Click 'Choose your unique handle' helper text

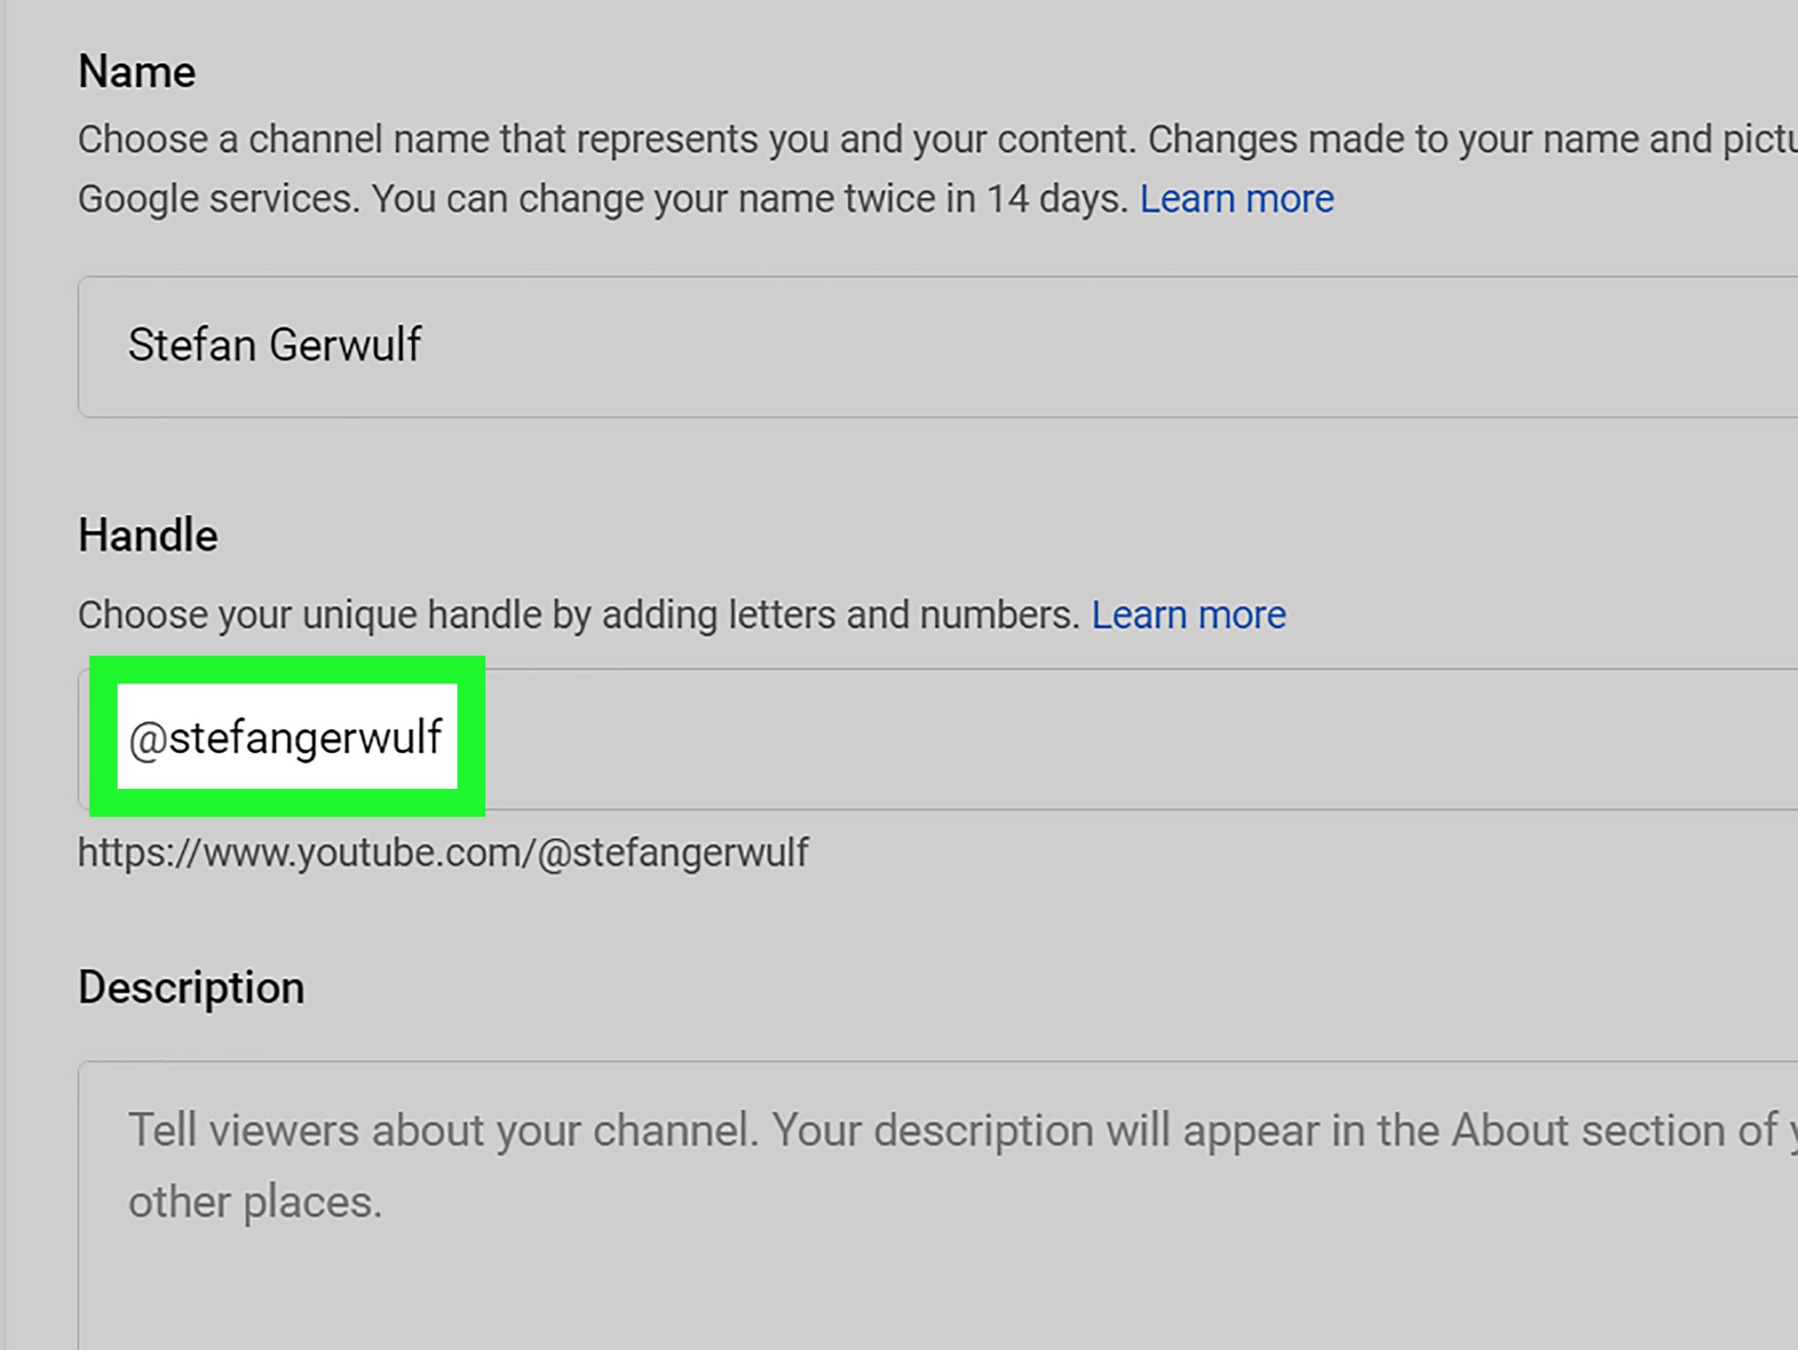point(577,615)
